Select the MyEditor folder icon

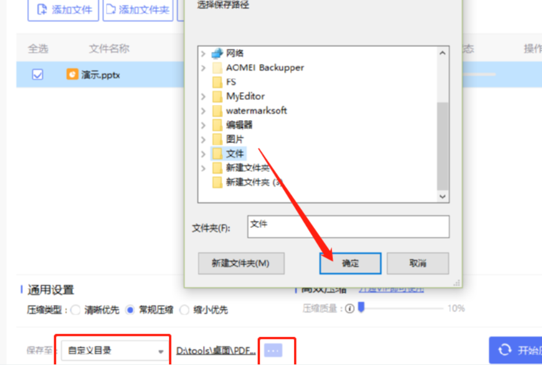217,96
